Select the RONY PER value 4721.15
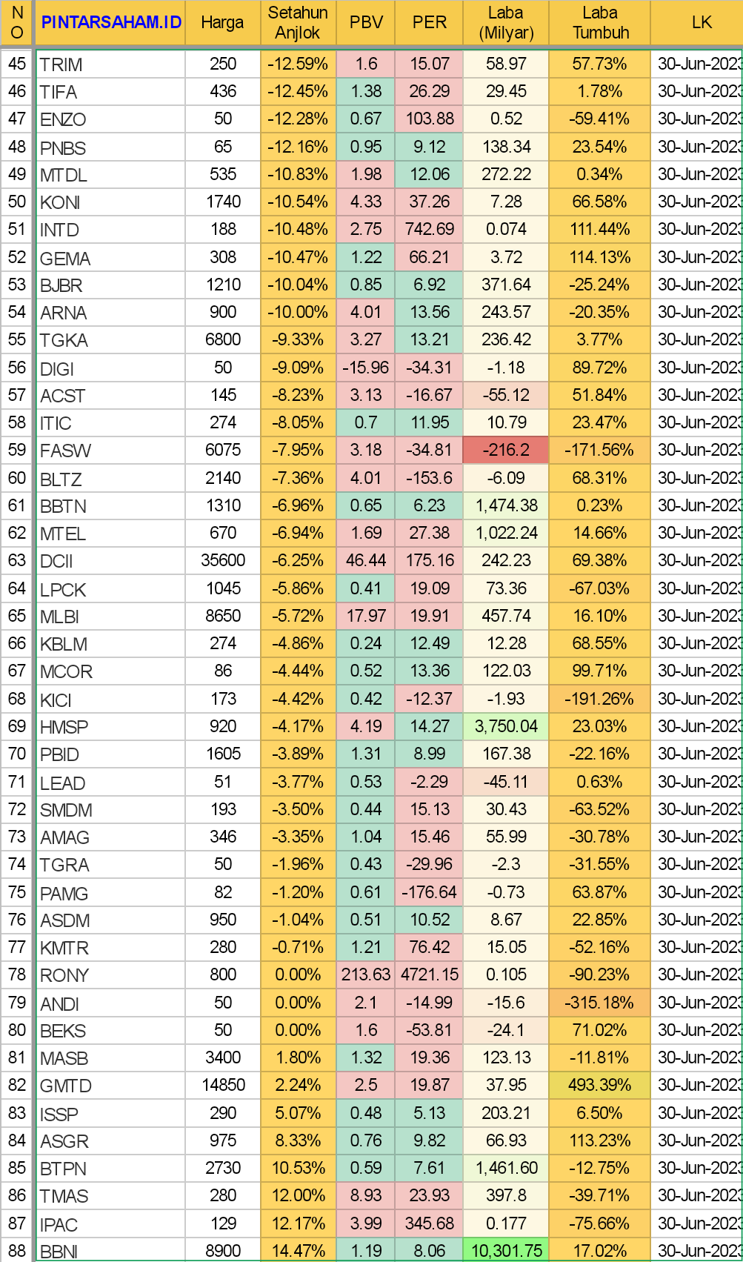The height and width of the screenshot is (1262, 743). [x=430, y=974]
